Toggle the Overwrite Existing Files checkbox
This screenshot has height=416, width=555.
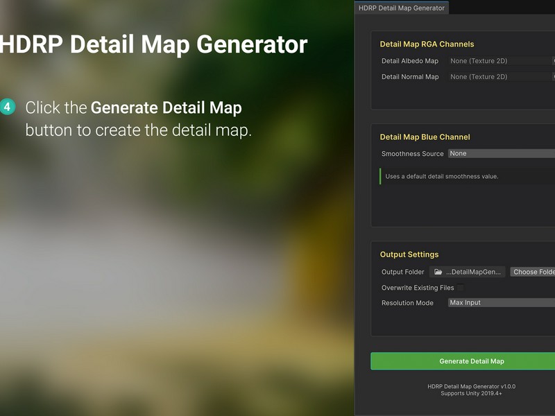tap(461, 288)
